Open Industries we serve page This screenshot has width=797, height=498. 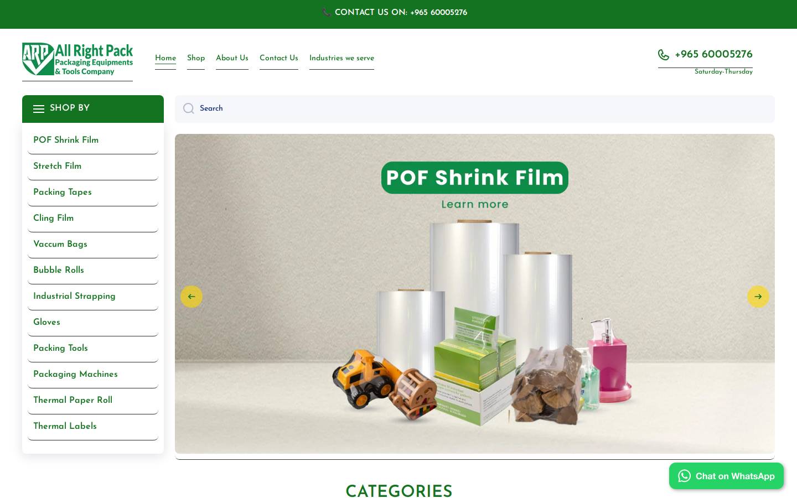click(x=341, y=58)
